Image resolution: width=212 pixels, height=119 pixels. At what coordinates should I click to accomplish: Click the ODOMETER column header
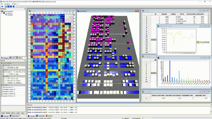(200, 14)
